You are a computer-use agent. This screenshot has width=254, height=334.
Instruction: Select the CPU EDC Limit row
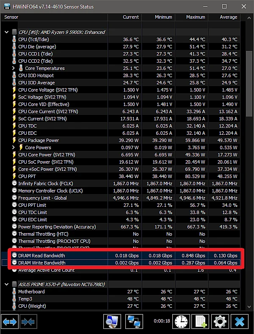pos(121,220)
